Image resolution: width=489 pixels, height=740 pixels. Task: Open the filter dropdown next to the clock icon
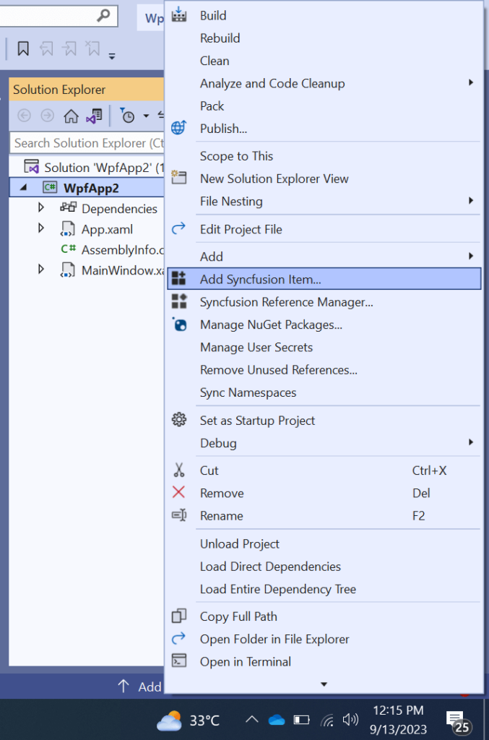144,116
